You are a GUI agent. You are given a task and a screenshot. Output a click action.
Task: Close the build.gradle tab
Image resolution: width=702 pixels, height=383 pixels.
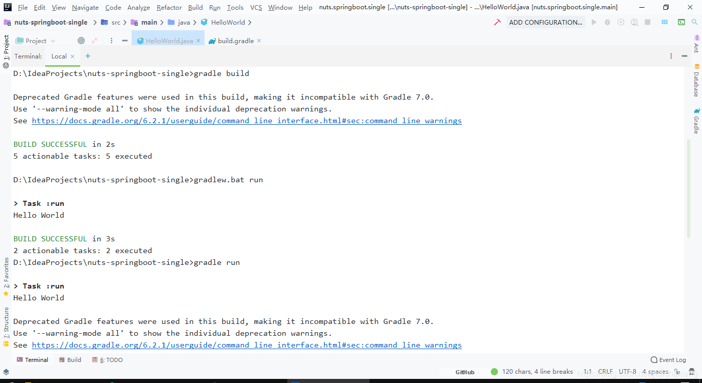[259, 41]
